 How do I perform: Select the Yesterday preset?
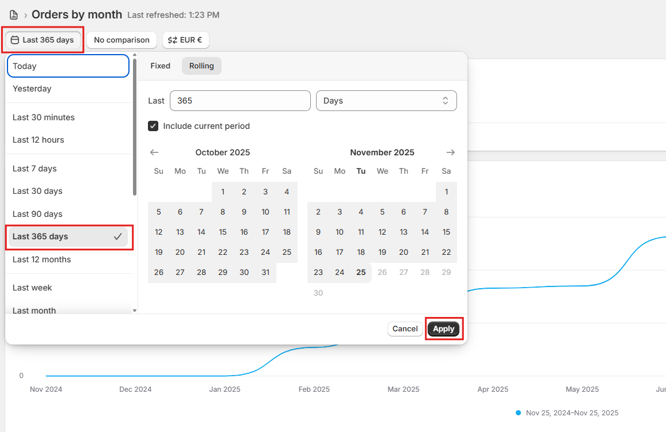tap(68, 89)
